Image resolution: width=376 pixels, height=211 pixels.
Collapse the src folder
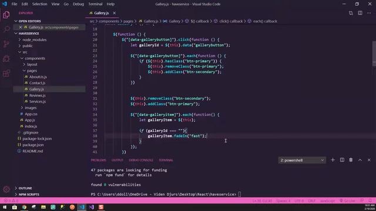pos(25,52)
